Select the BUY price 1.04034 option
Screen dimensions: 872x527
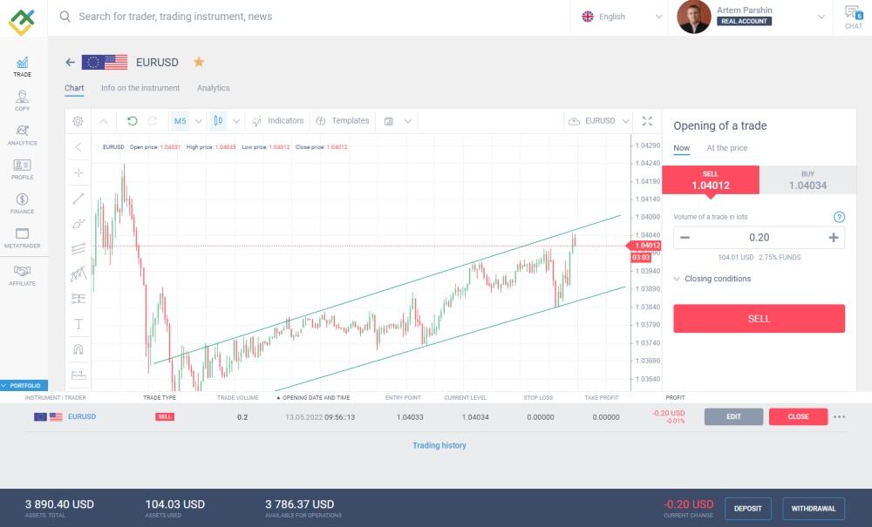[807, 179]
